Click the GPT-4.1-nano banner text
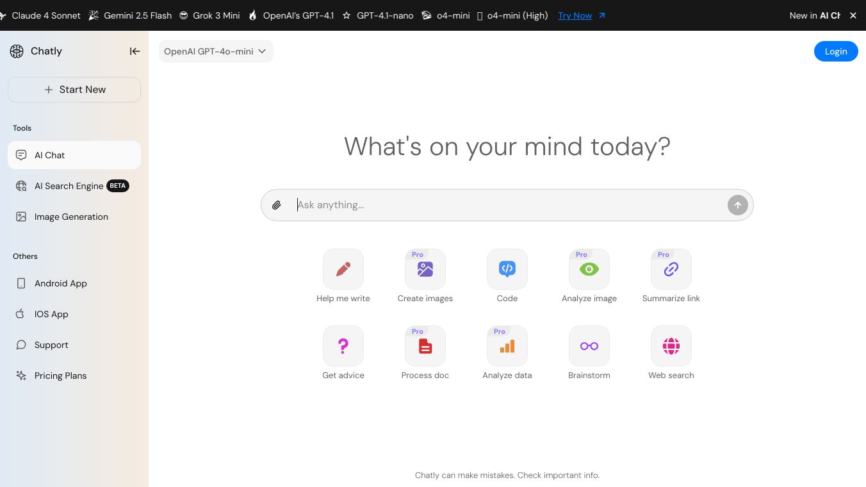 [x=385, y=15]
